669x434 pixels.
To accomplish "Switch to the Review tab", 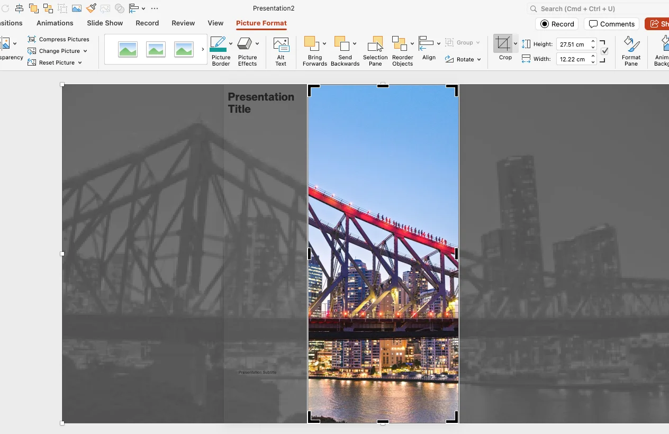I will pyautogui.click(x=183, y=23).
